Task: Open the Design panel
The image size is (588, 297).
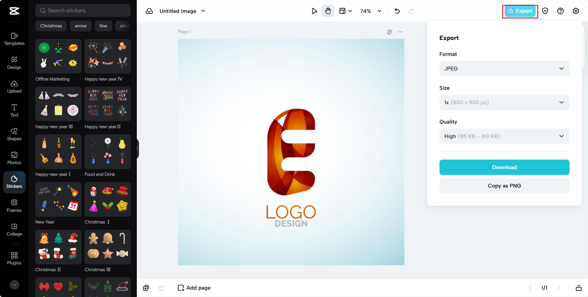Action: [x=14, y=63]
